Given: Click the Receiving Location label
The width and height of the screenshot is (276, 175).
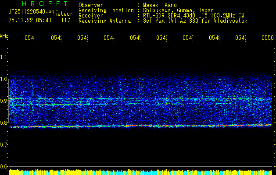Looking at the screenshot, I should click(106, 10).
